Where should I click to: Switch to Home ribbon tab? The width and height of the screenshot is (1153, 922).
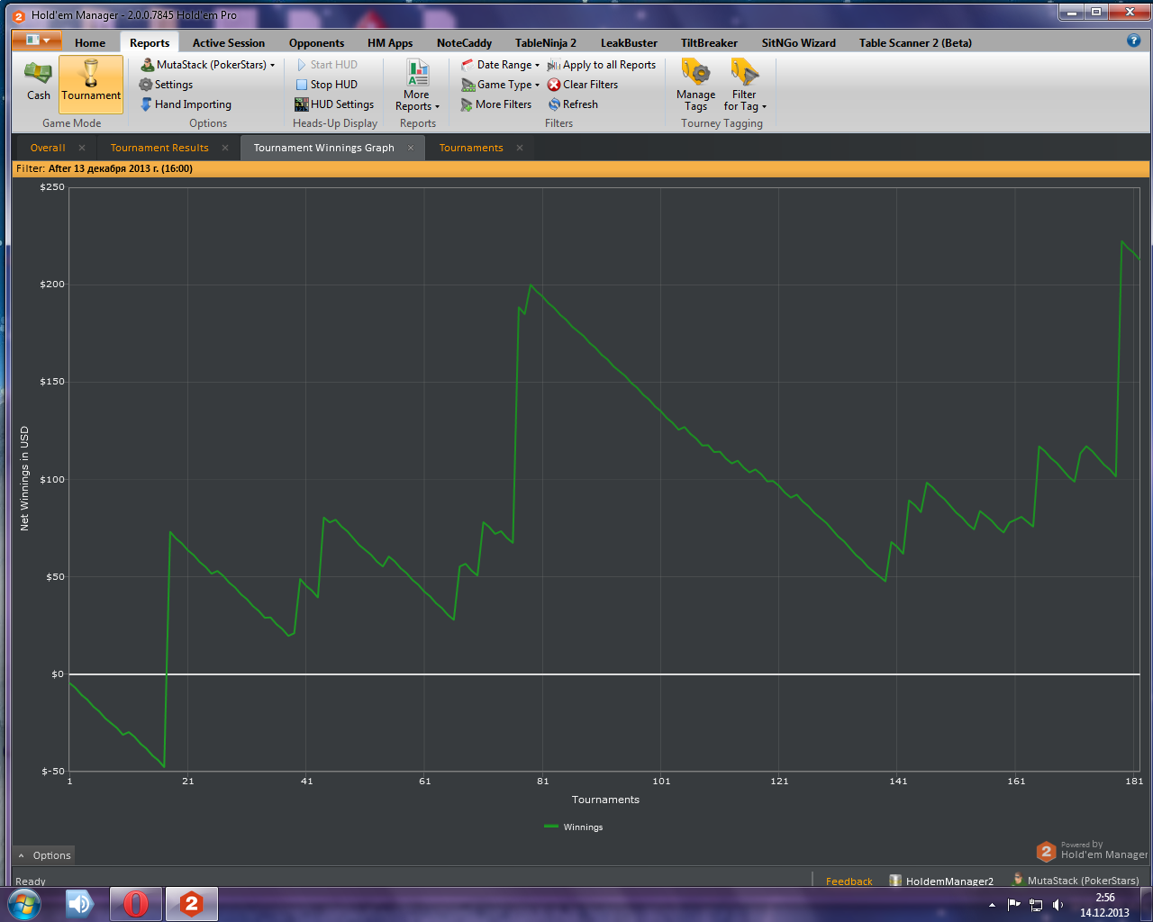point(90,42)
